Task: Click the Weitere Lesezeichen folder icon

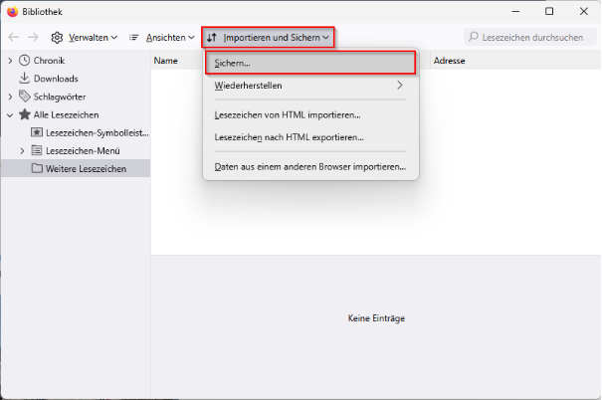Action: click(x=37, y=168)
